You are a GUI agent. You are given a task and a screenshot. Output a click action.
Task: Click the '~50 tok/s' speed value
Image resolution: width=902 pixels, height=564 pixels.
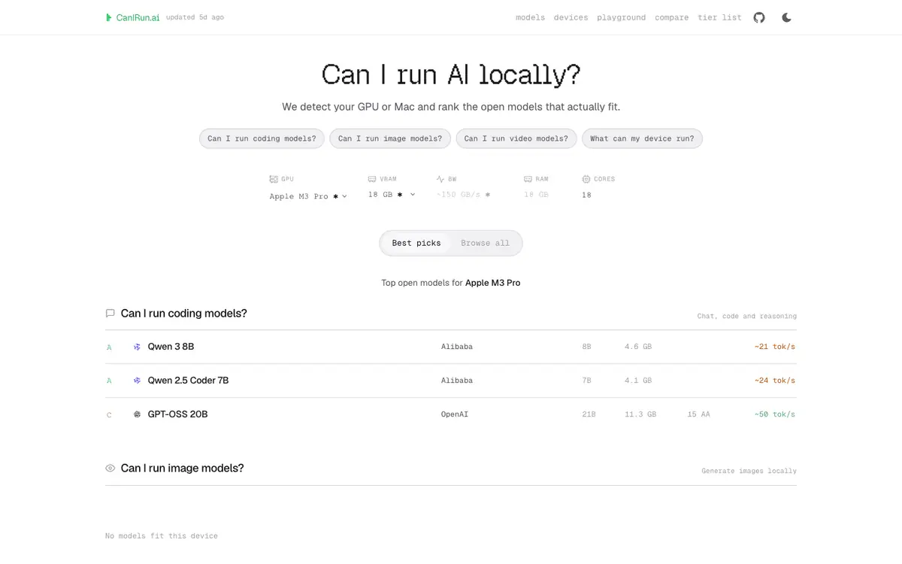[x=774, y=414]
